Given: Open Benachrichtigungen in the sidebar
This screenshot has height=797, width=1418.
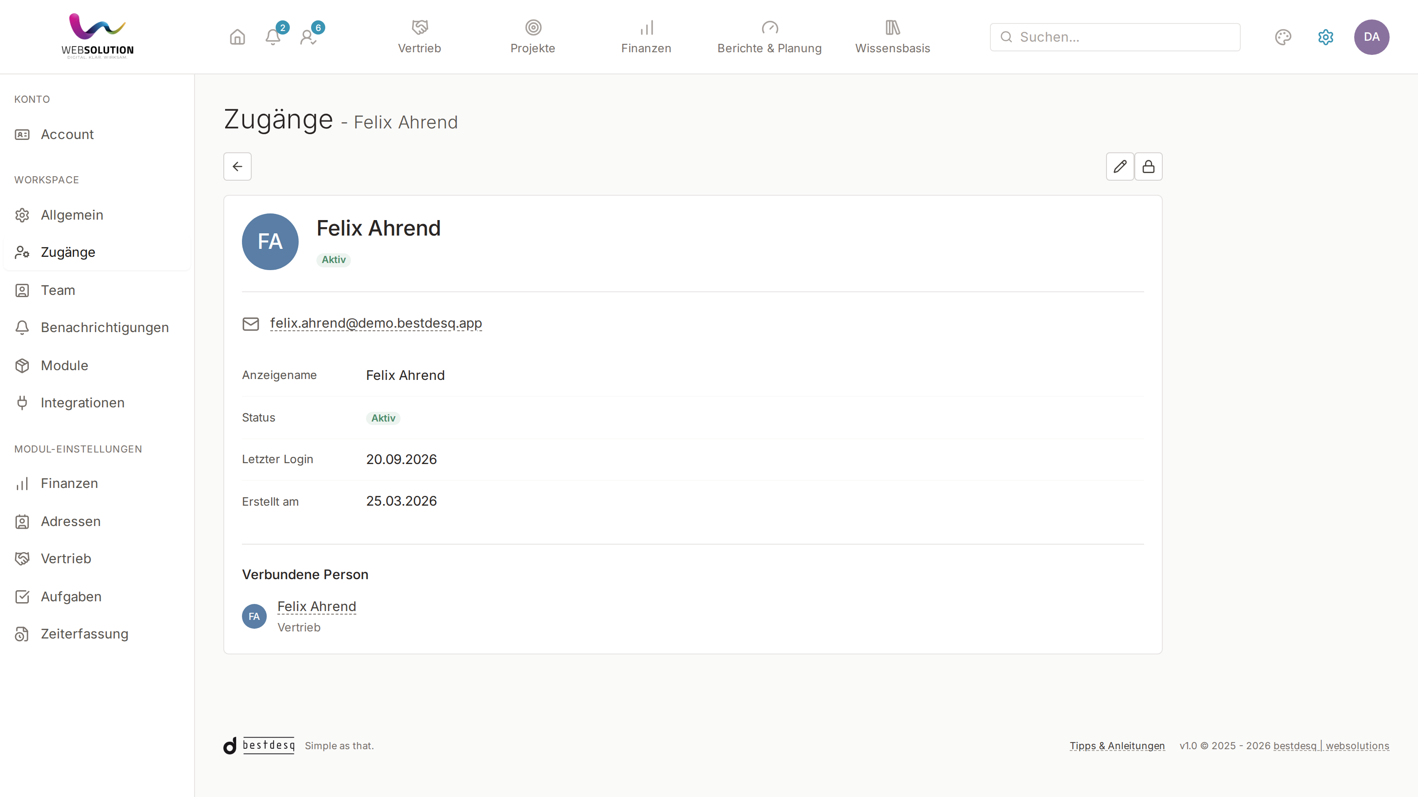Looking at the screenshot, I should click(x=97, y=327).
